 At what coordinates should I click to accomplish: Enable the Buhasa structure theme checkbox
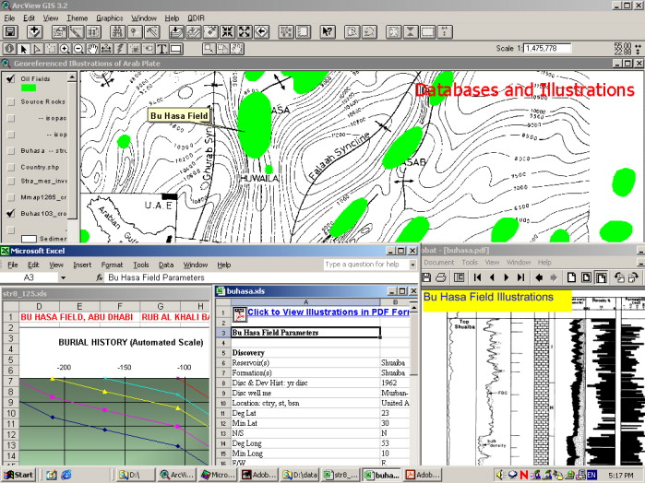click(x=11, y=151)
